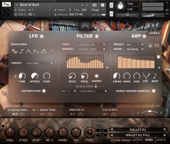Assign X-Fade to Layer B
Image resolution: width=170 pixels, height=144 pixels.
161,140
